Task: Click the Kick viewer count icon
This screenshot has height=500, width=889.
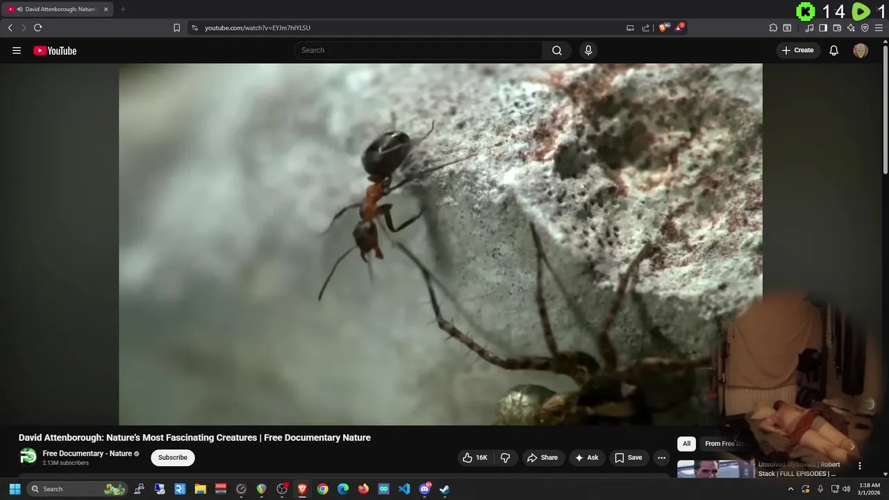Action: coord(806,11)
